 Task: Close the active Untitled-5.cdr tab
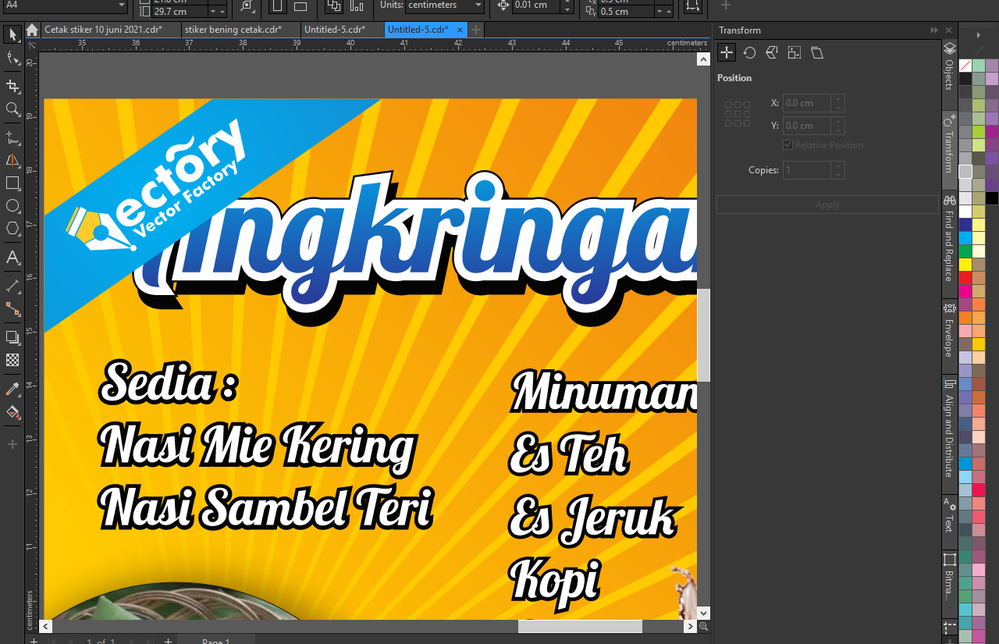460,30
